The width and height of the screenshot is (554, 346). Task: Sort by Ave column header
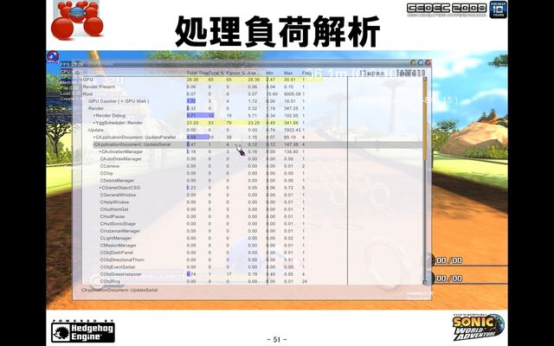pos(252,73)
